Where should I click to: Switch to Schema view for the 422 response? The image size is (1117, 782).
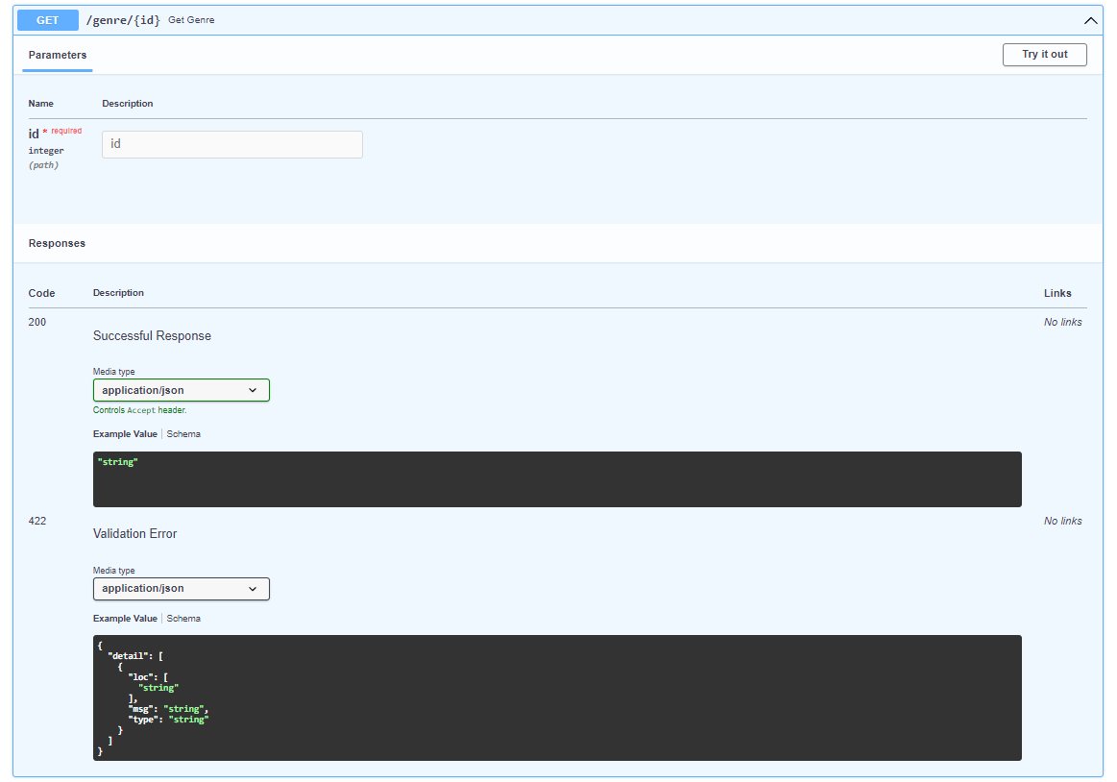click(183, 619)
